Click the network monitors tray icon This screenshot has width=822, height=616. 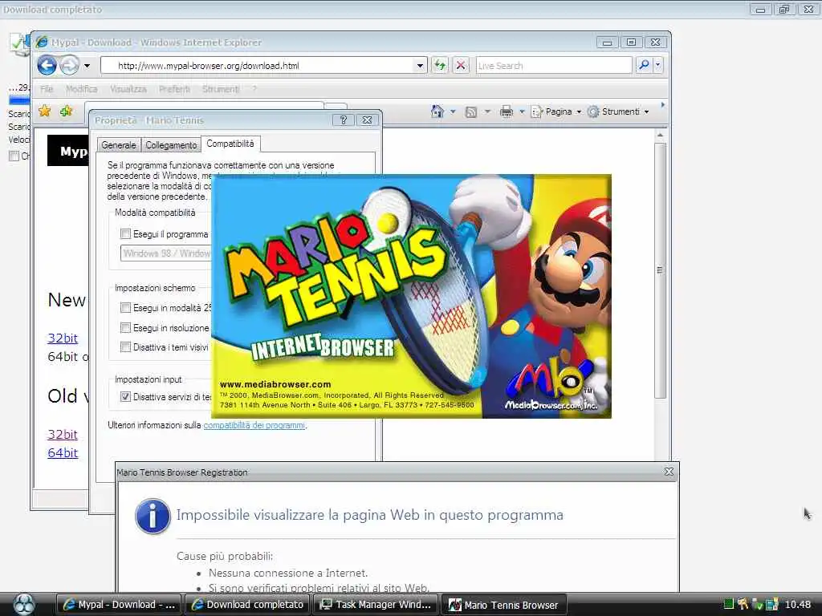click(x=771, y=605)
